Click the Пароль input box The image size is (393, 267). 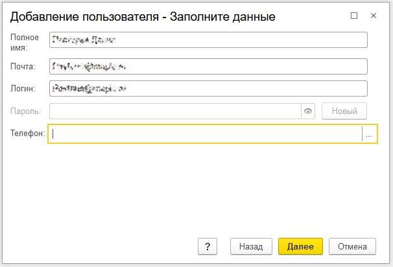coord(175,111)
